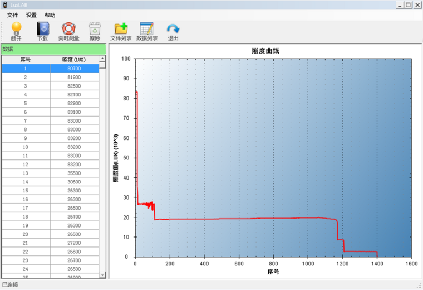Click the data table scroll up arrow
Viewport: 423px width, 290px height.
point(102,59)
